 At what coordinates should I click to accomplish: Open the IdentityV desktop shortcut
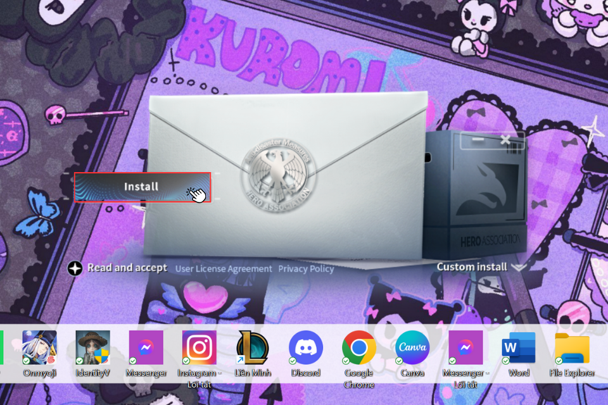tap(92, 347)
